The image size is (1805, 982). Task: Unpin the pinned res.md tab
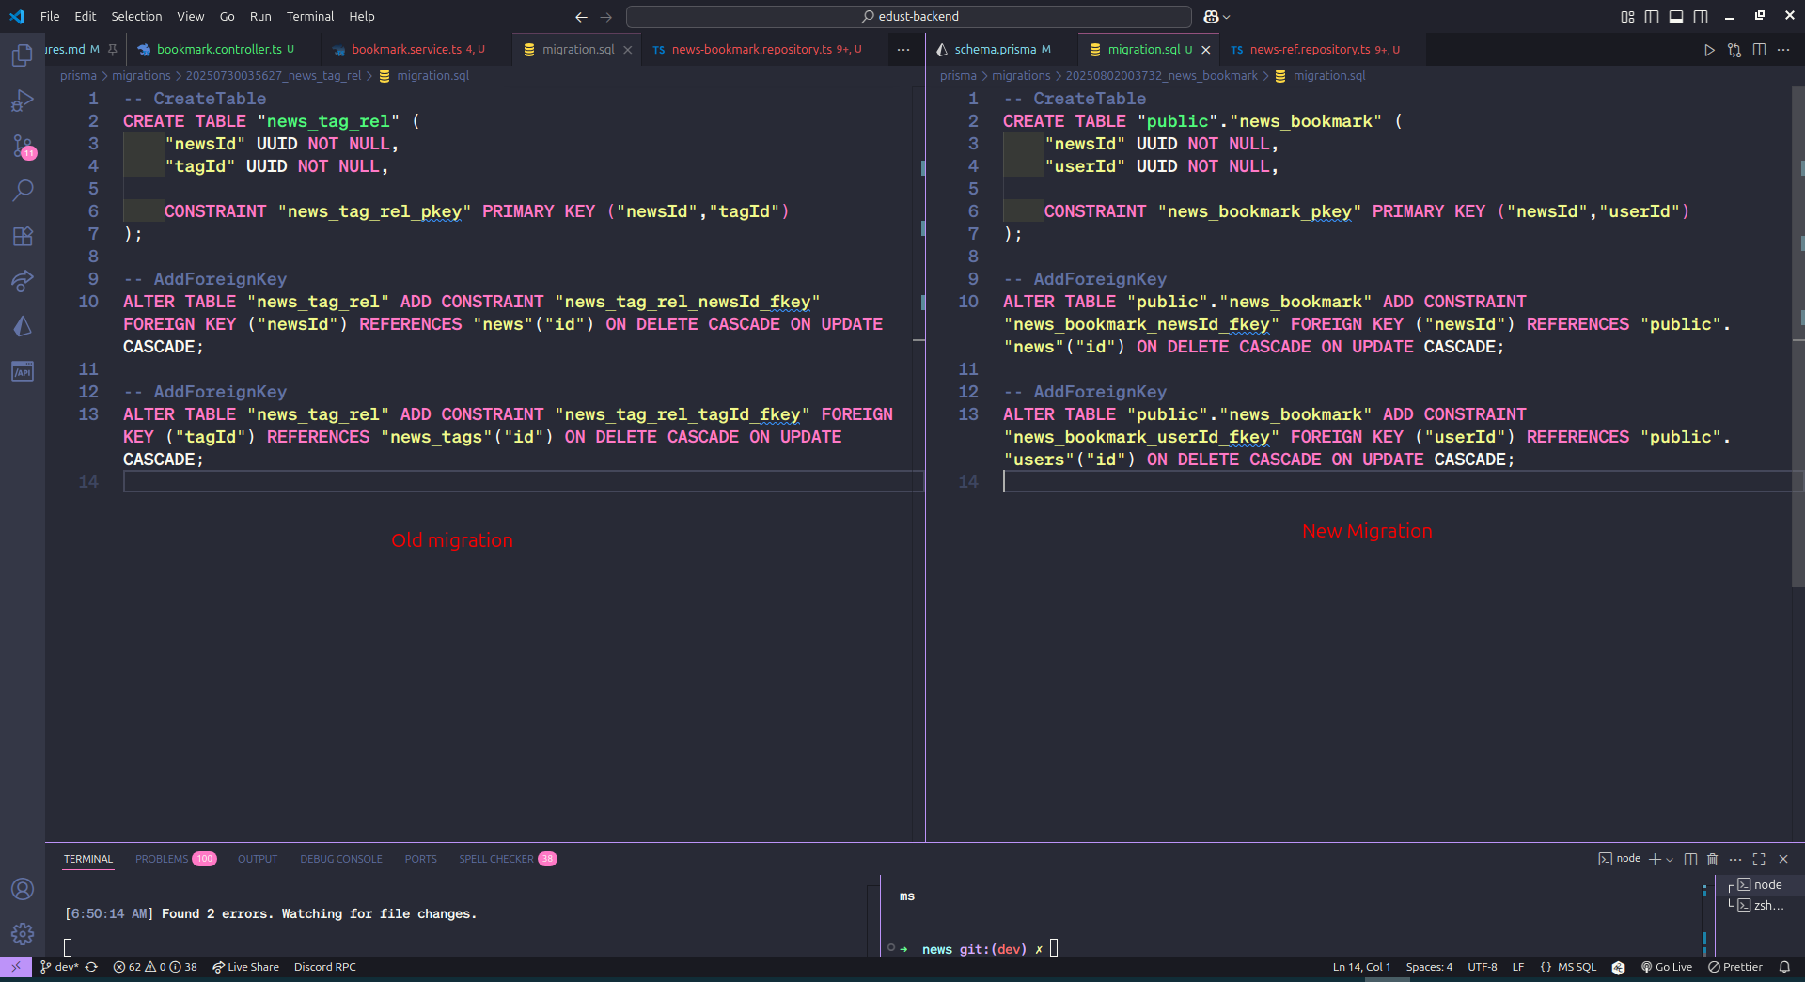pos(112,50)
